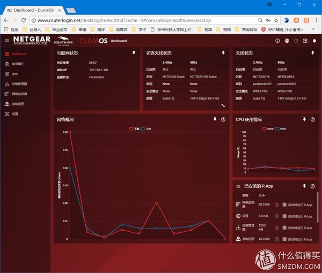Open the 购物 bookmarks folder
The image size is (322, 273).
point(224,29)
